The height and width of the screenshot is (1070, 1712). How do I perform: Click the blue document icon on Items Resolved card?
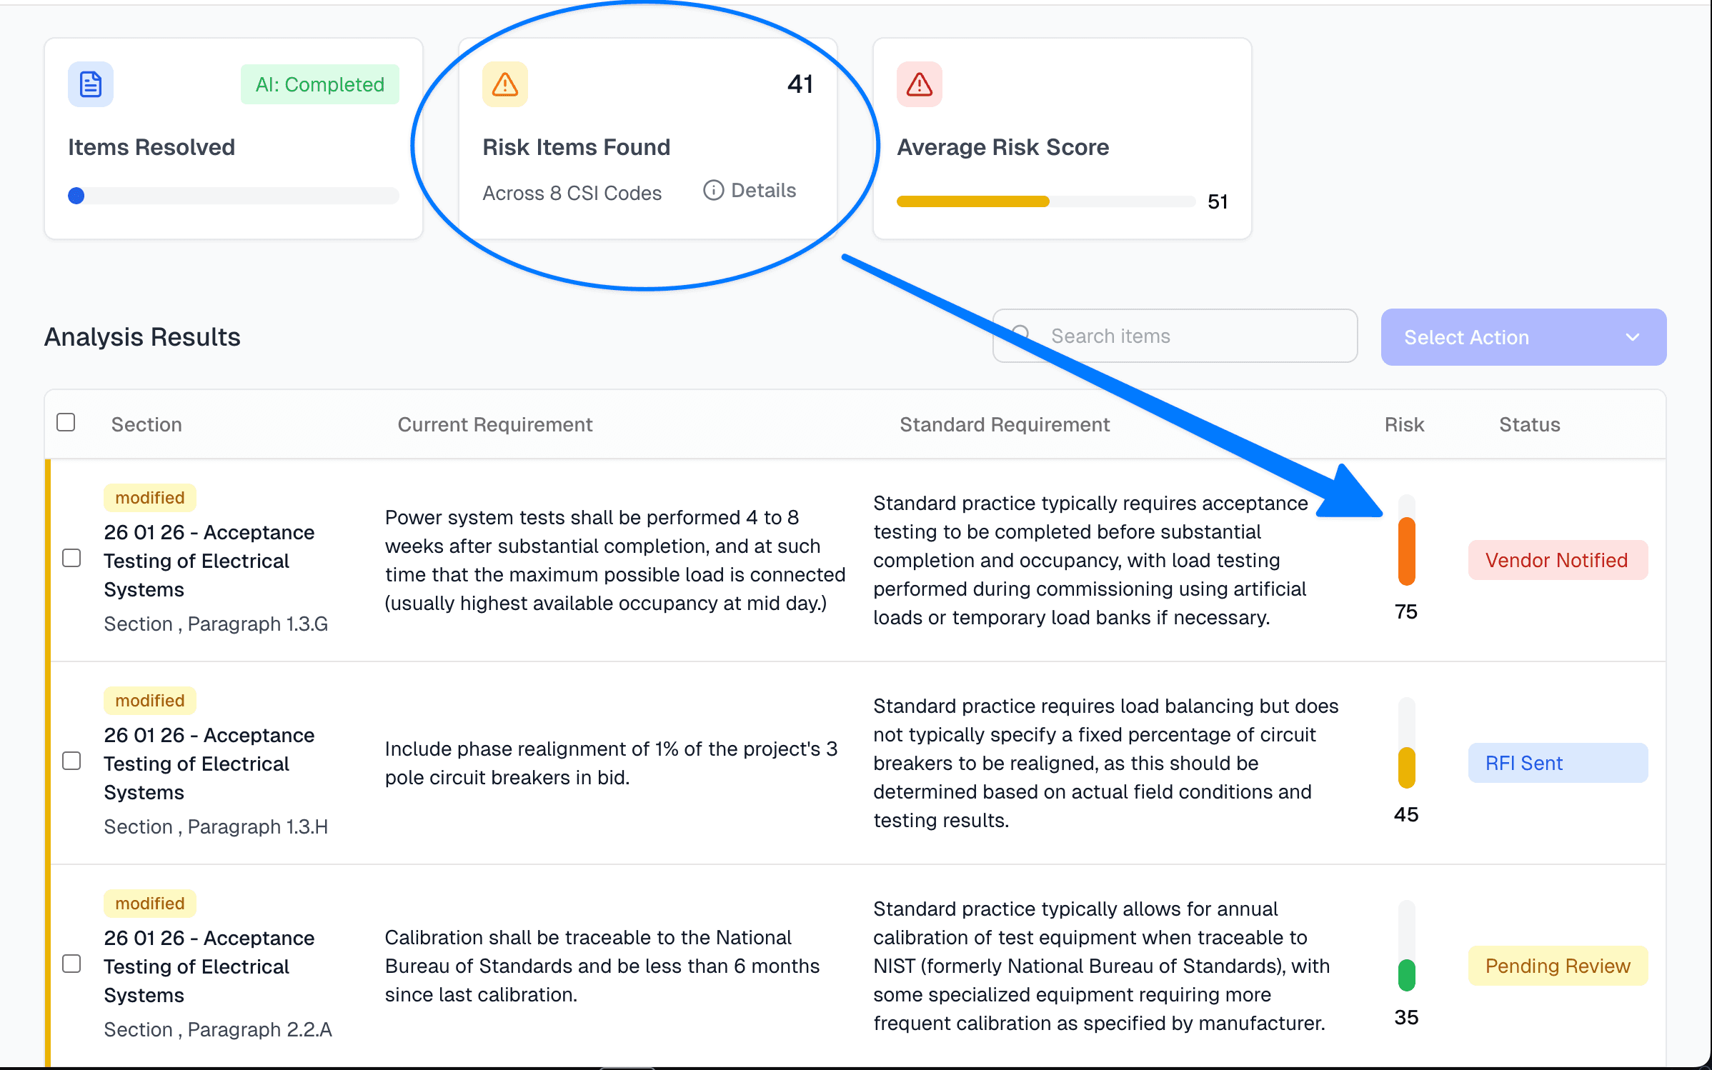[91, 84]
